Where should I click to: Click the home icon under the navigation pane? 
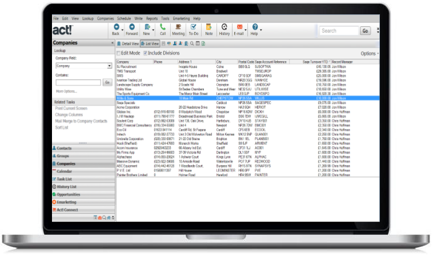[109, 218]
